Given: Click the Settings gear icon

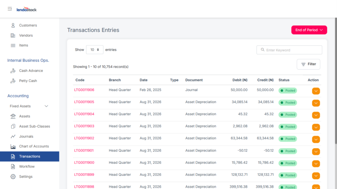Looking at the screenshot, I should click(13, 177).
